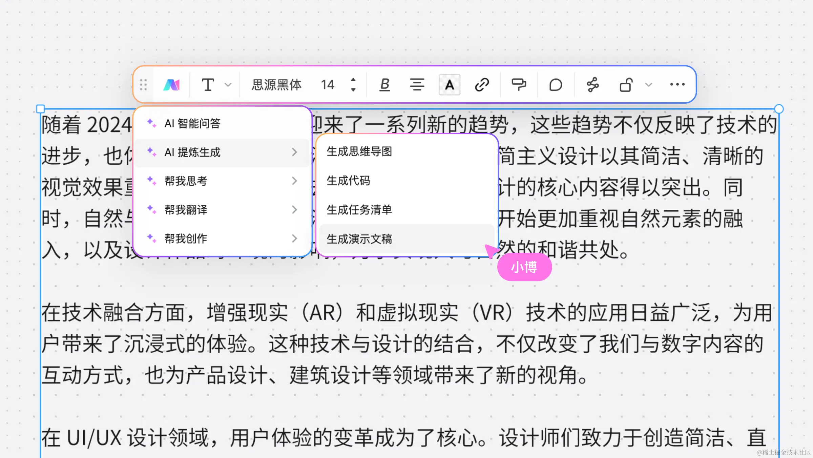Toggle the lock icon

(x=626, y=85)
